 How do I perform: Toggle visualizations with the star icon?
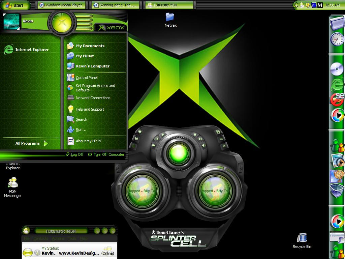pos(139,131)
